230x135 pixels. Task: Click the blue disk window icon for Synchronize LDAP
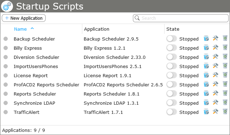206,103
